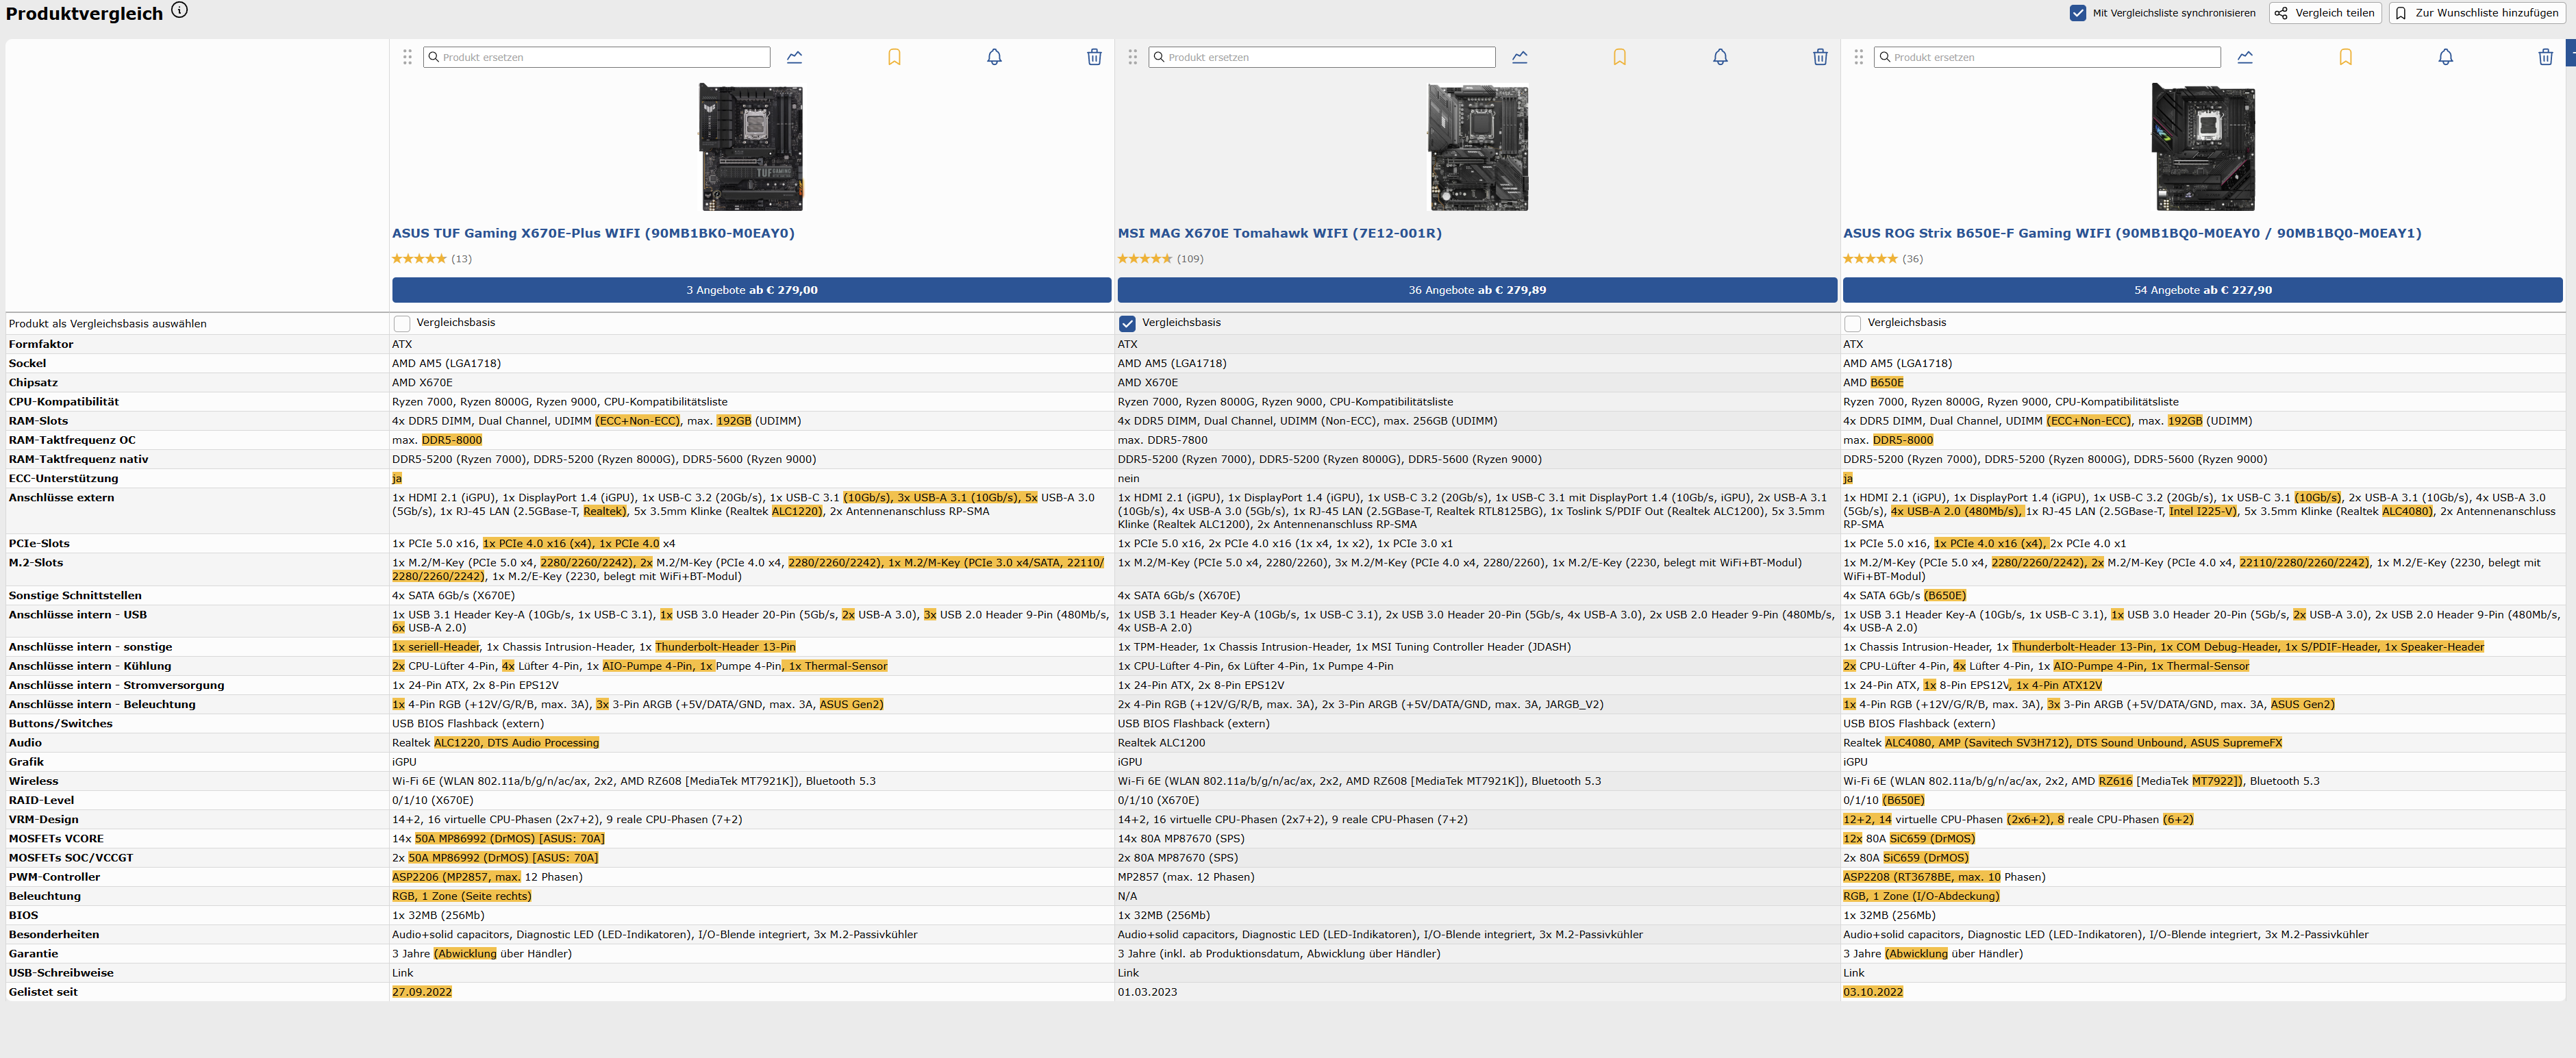The width and height of the screenshot is (2576, 1058).
Task: Click Zur Wunschliste hinzufügen button
Action: click(2478, 13)
